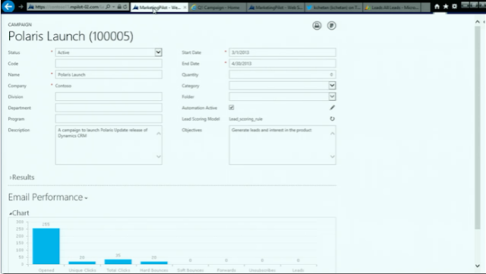The image size is (486, 274).
Task: Open the browser home icon
Action: [437, 7]
